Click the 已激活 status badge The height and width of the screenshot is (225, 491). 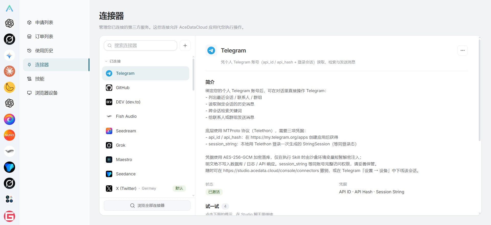pyautogui.click(x=214, y=192)
